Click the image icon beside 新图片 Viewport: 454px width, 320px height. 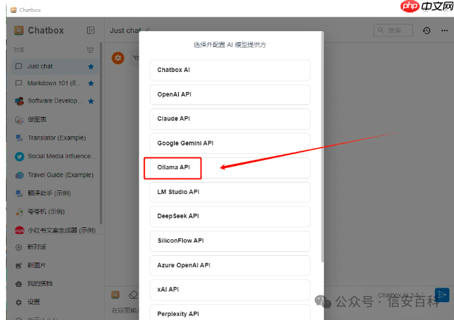coord(18,266)
